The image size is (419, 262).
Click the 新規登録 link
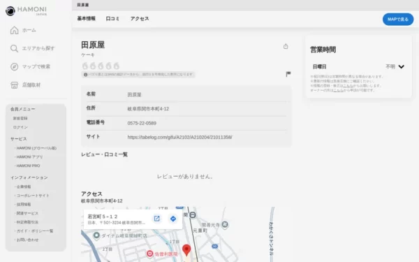[20, 118]
